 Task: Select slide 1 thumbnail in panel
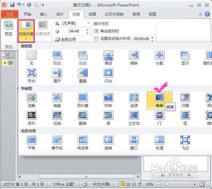coord(8,63)
